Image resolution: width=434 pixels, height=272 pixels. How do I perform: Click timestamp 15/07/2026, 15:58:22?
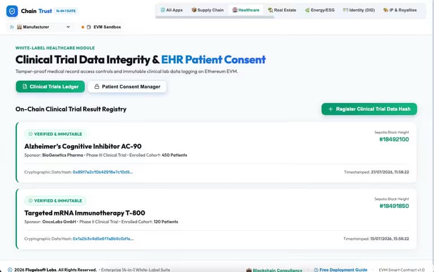coord(389,239)
